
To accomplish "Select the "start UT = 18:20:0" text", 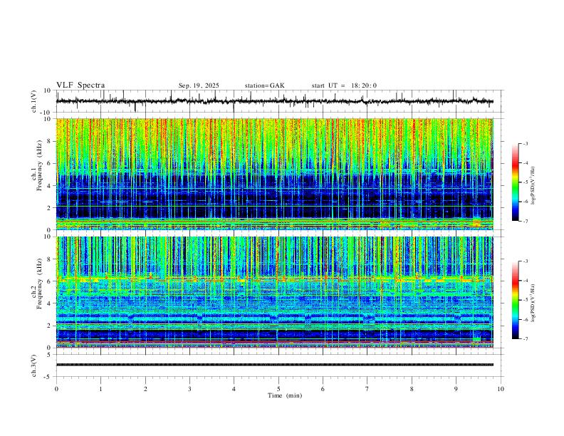I will (344, 85).
